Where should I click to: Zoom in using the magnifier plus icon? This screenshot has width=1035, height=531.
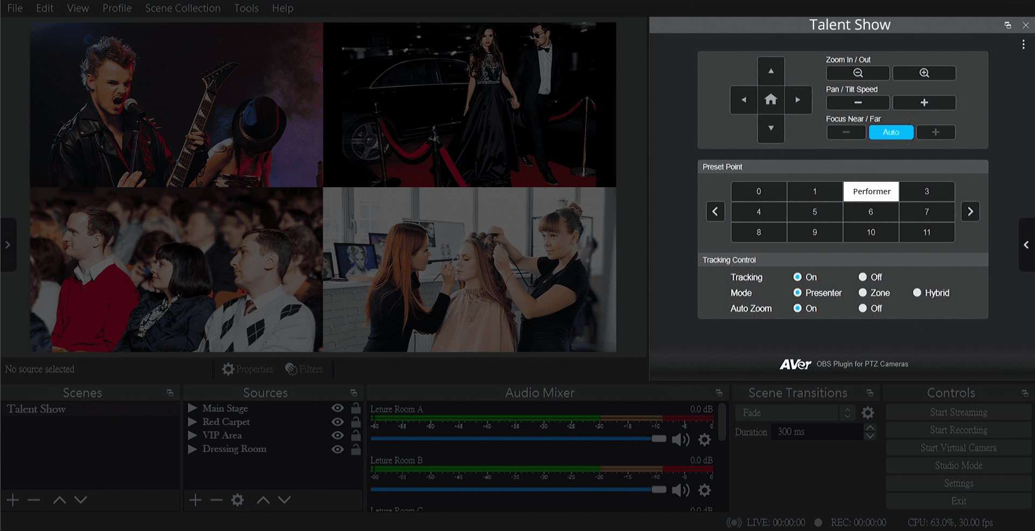click(924, 73)
